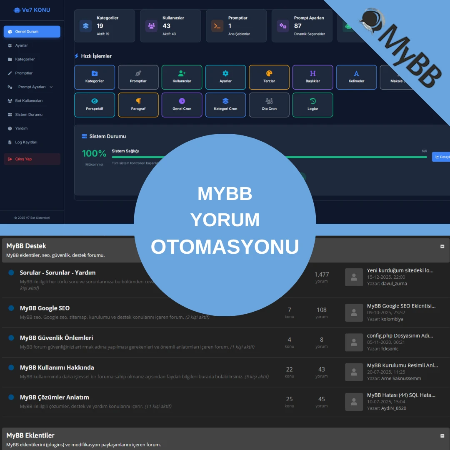
Task: Open the MyBB Google SEO forum
Action: click(x=45, y=308)
